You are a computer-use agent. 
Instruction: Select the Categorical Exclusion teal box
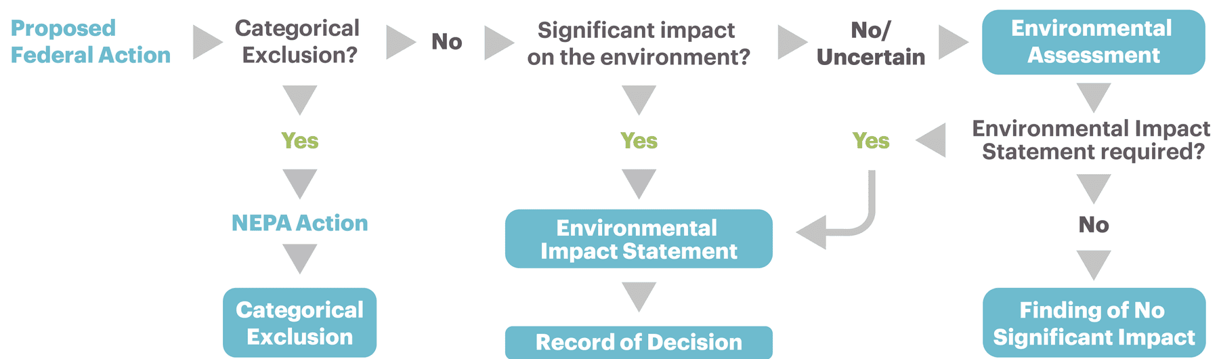[x=299, y=322]
